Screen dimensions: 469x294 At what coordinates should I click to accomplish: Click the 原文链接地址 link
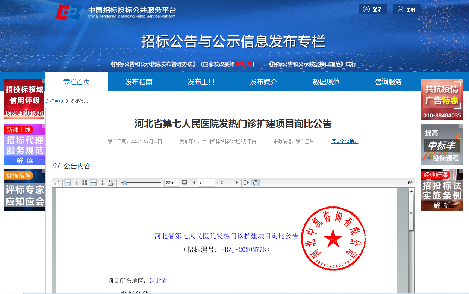[x=345, y=142]
